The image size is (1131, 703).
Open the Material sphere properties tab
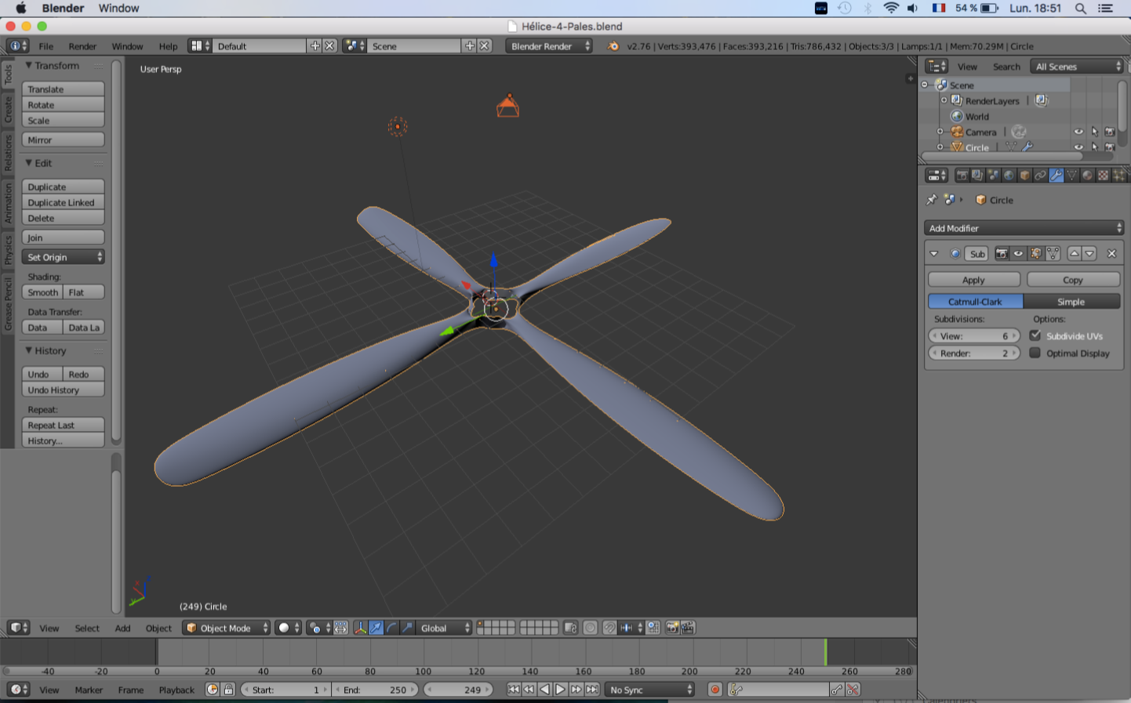click(1087, 176)
